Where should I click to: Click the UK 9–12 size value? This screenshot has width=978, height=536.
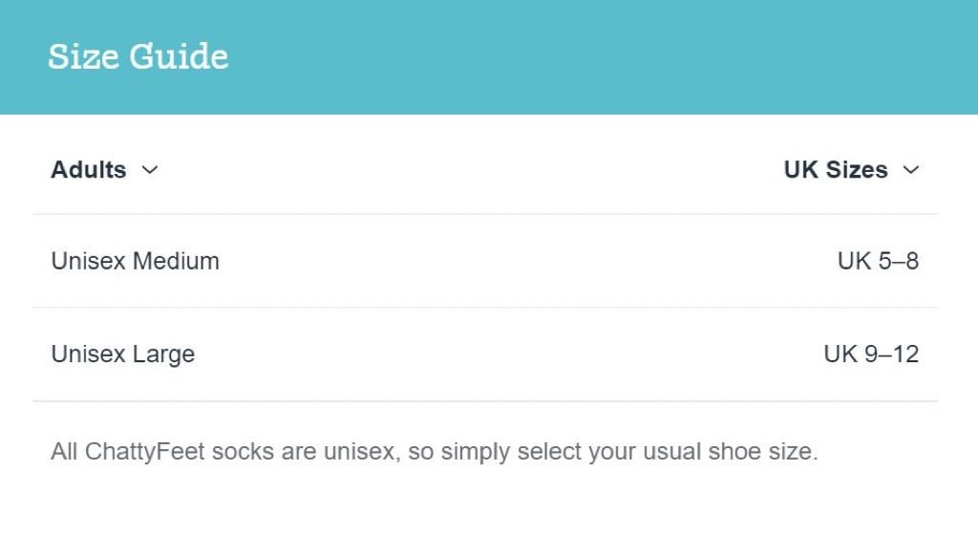[871, 354]
